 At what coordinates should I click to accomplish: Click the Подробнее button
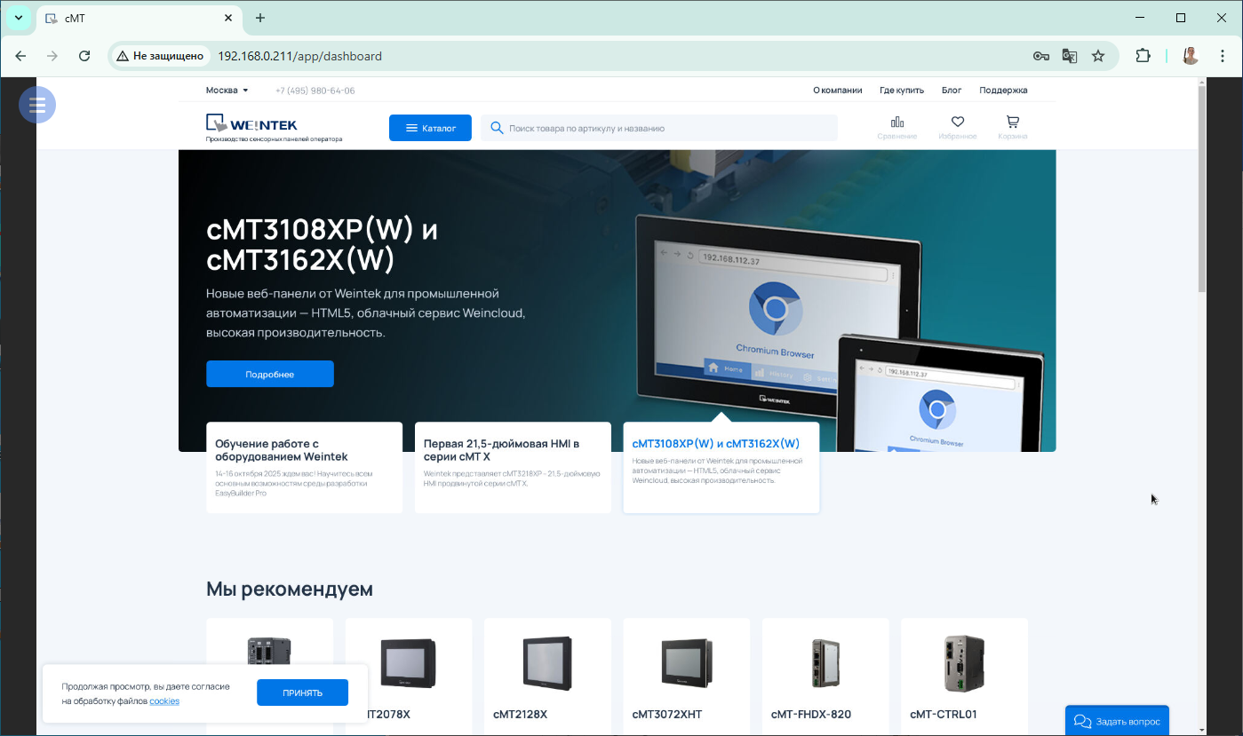click(270, 374)
